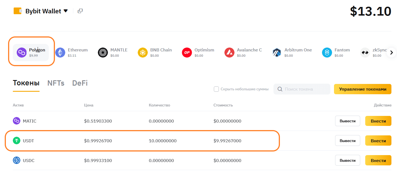Click the search magnifier icon

coord(280,89)
